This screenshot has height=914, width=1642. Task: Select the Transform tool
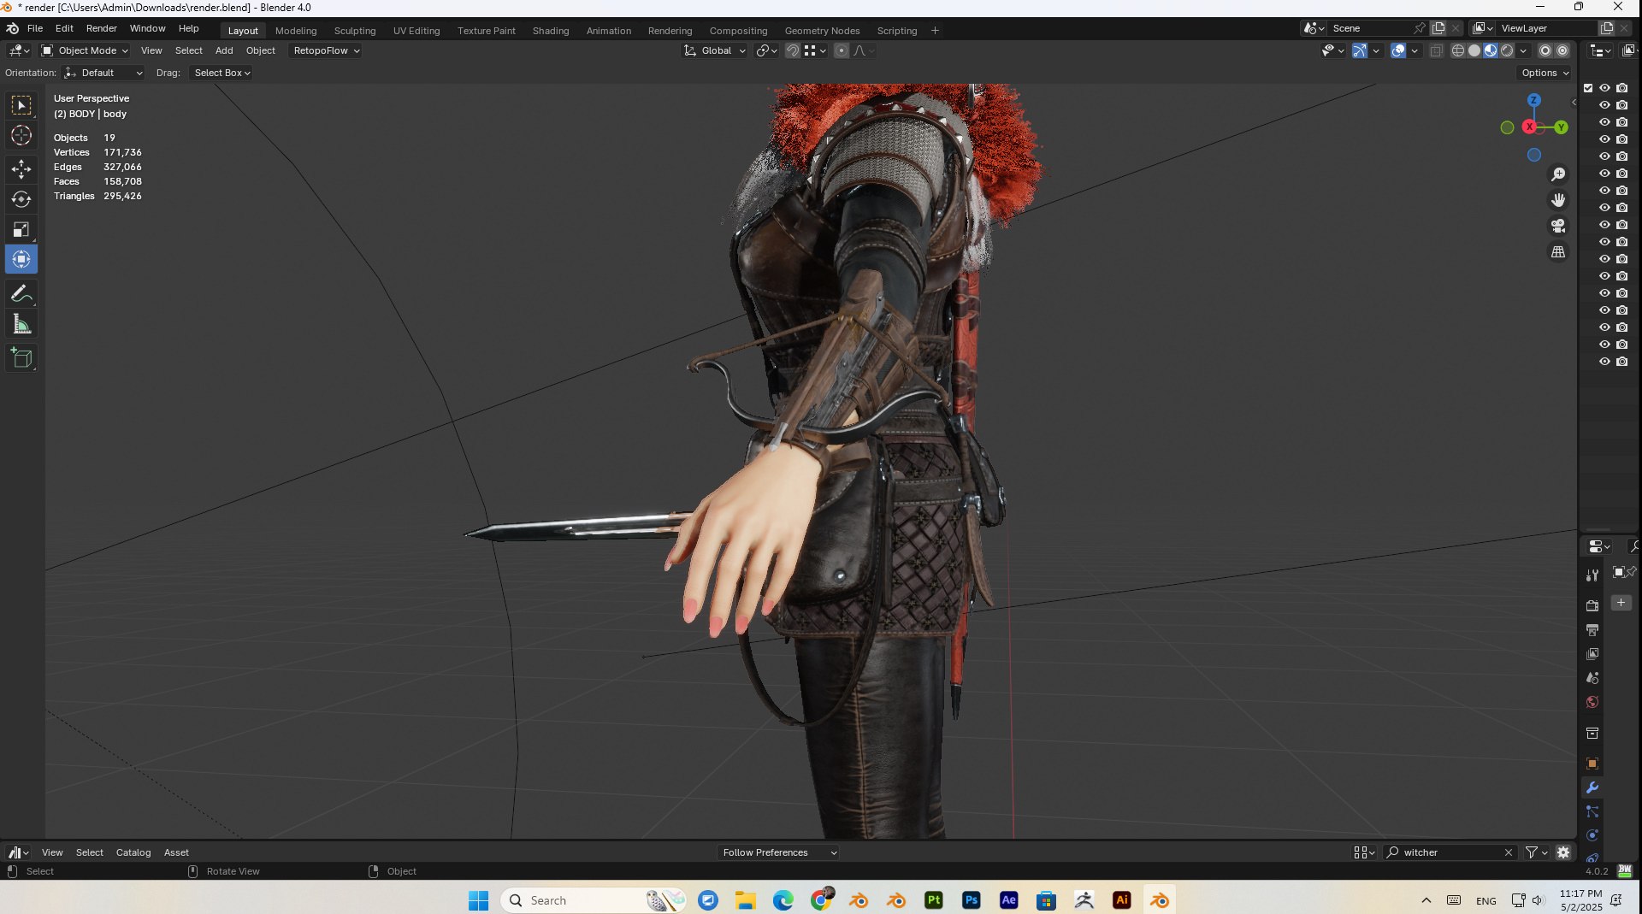(x=21, y=259)
